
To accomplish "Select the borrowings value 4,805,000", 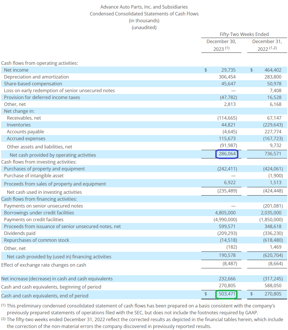I will pos(225,213).
